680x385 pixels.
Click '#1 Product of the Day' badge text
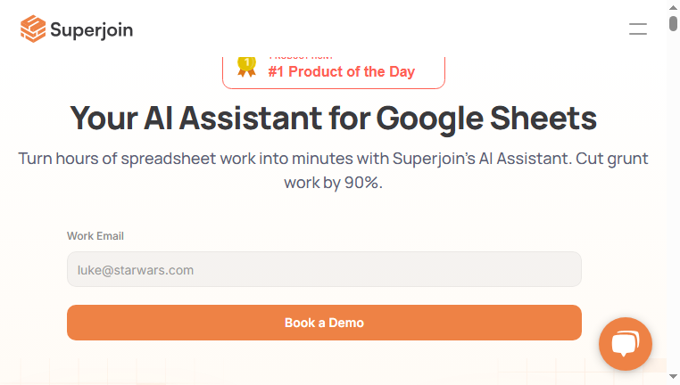click(x=342, y=71)
